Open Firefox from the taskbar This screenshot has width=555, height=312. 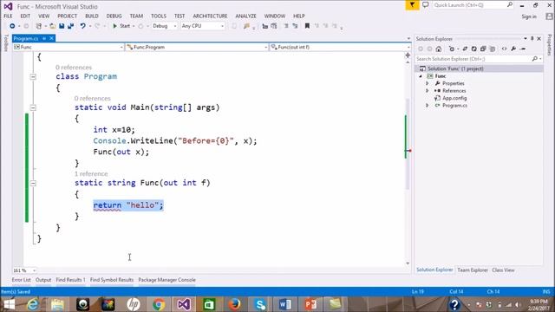[234, 304]
